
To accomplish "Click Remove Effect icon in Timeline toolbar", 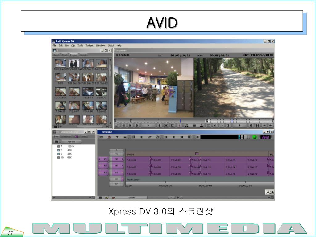I will point(157,137).
